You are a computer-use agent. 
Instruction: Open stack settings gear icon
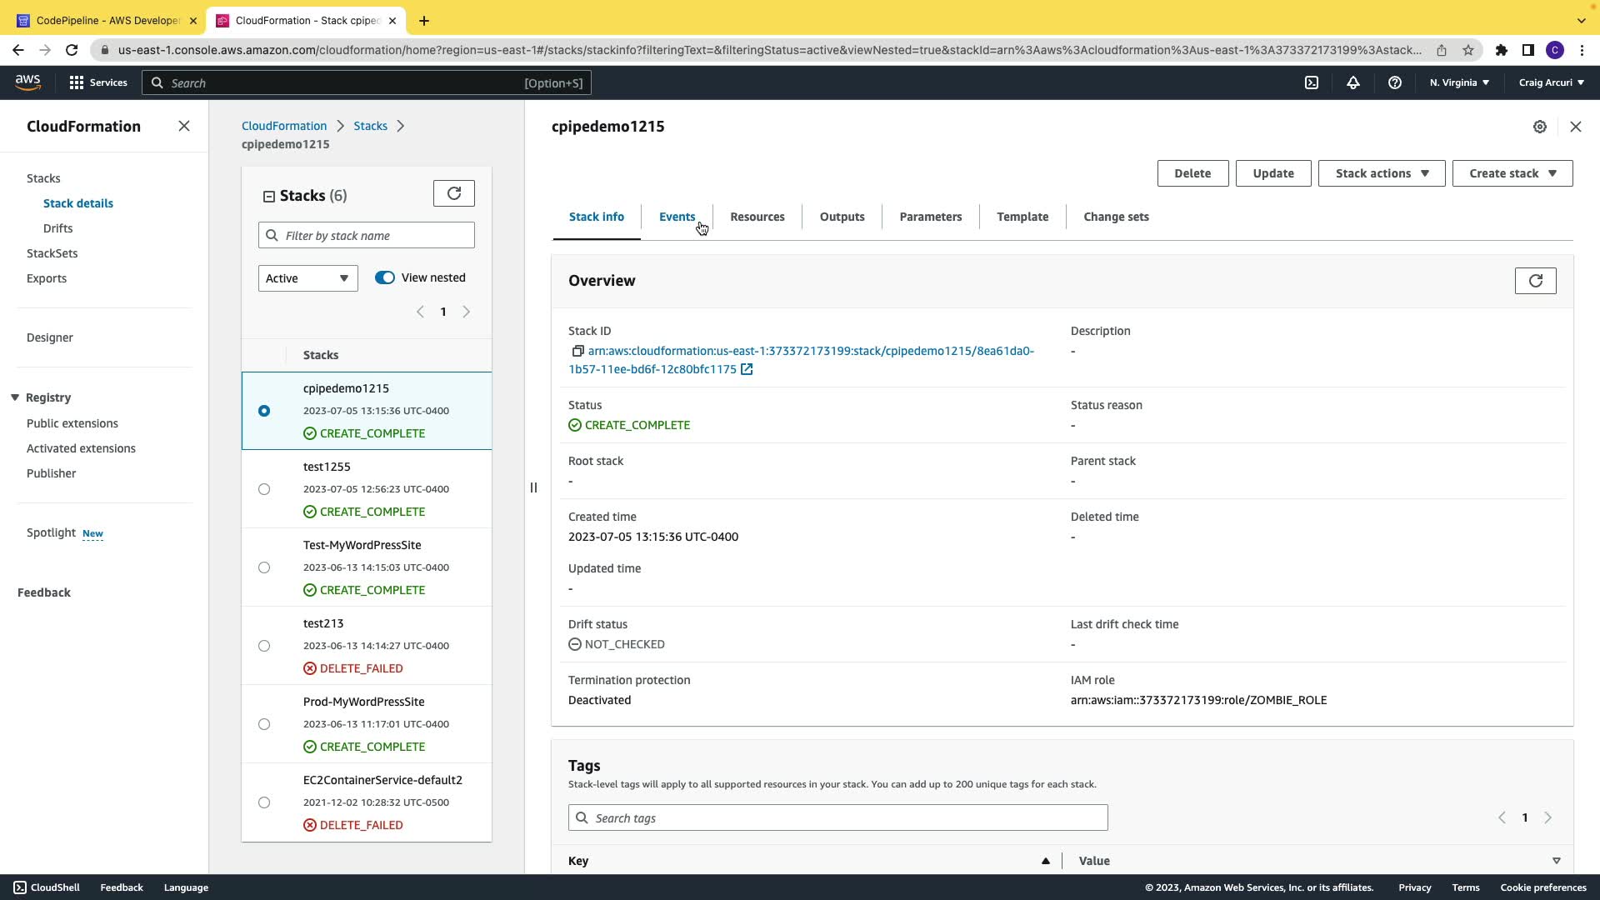(x=1540, y=127)
